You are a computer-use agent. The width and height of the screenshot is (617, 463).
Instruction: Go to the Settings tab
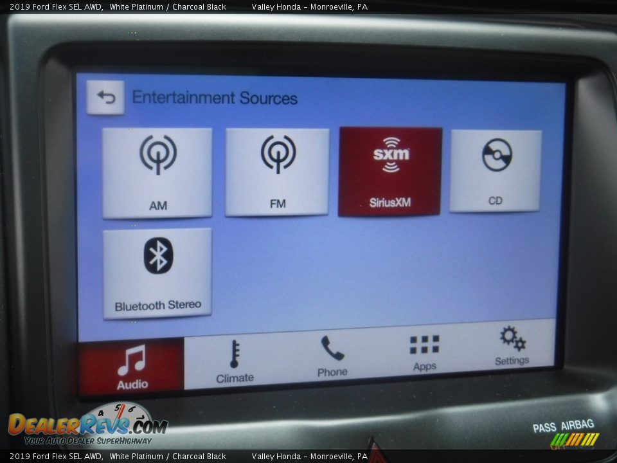point(512,347)
